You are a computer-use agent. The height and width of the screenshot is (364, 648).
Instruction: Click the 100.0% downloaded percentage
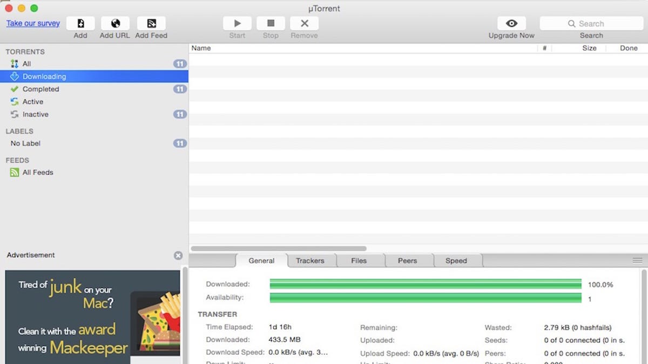pyautogui.click(x=600, y=285)
